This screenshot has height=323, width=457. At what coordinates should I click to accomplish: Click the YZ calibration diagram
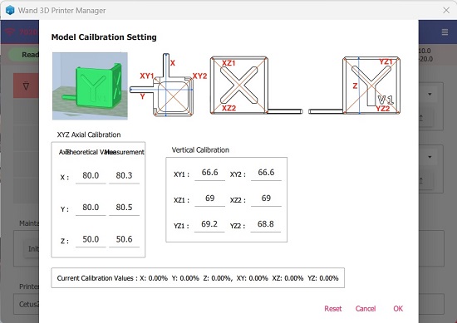[355, 86]
